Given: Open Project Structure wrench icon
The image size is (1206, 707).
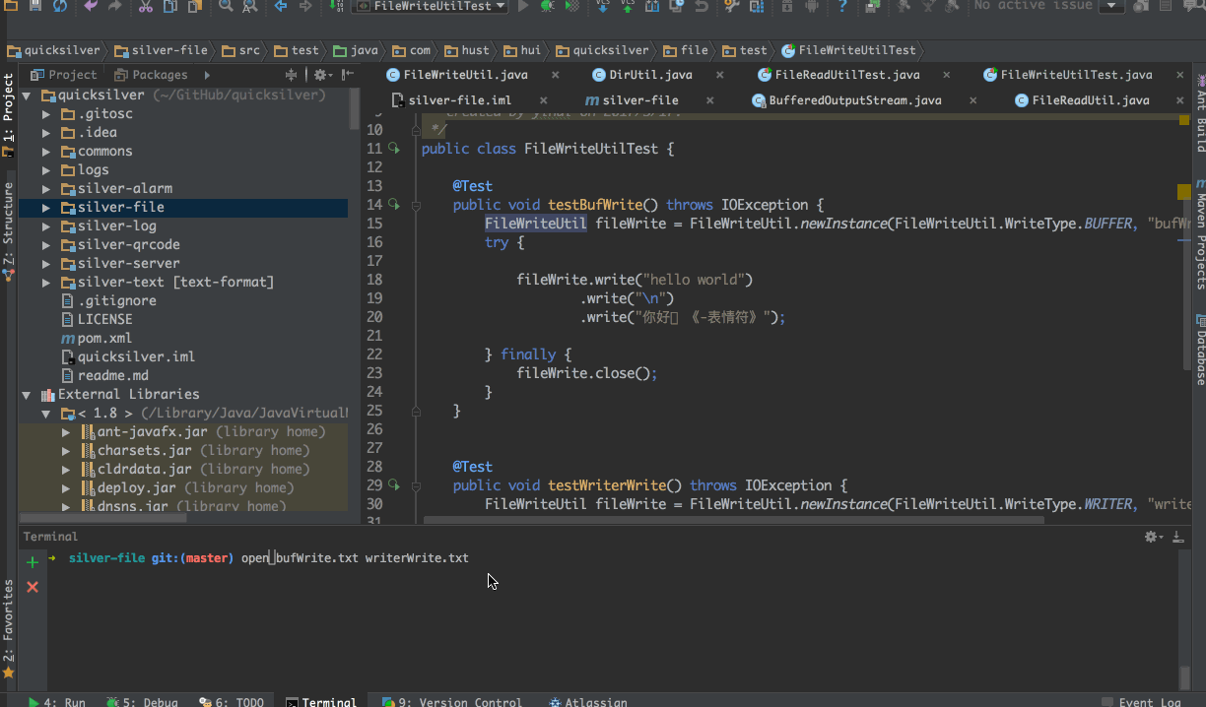Looking at the screenshot, I should pos(731,6).
